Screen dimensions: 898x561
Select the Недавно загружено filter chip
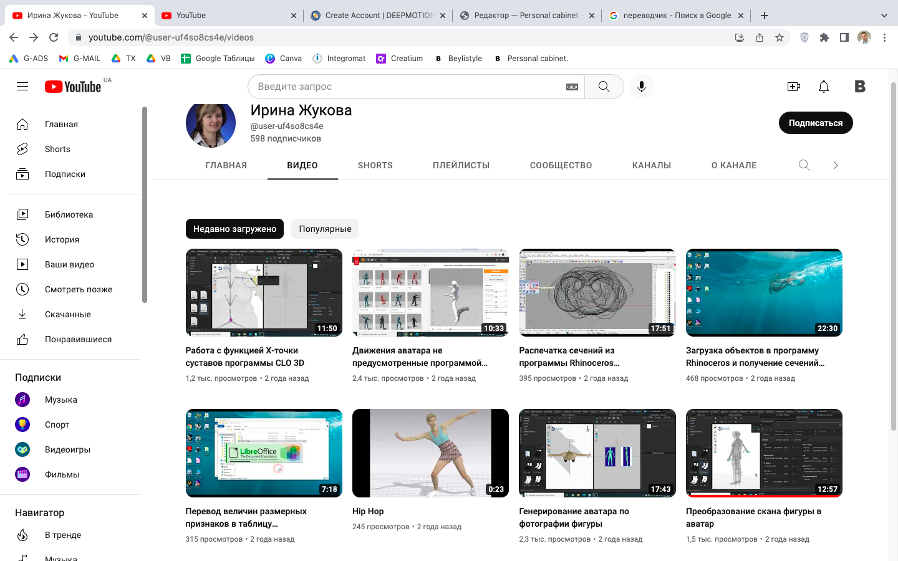pyautogui.click(x=234, y=229)
